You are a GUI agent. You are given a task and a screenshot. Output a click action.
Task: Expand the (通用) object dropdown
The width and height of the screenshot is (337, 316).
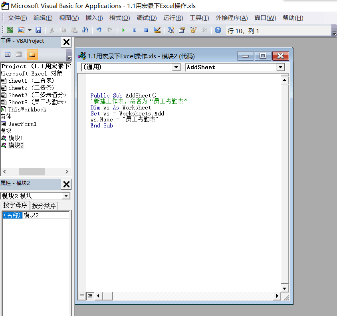[176, 68]
